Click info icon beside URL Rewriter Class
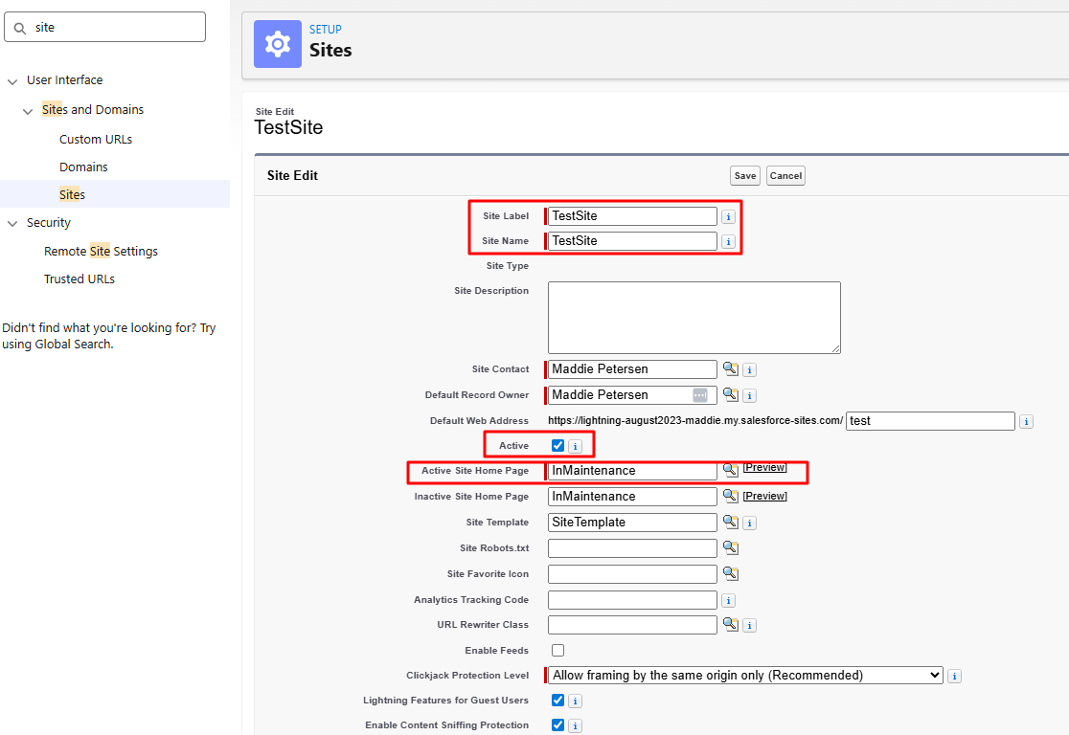Image resolution: width=1069 pixels, height=735 pixels. coord(749,625)
